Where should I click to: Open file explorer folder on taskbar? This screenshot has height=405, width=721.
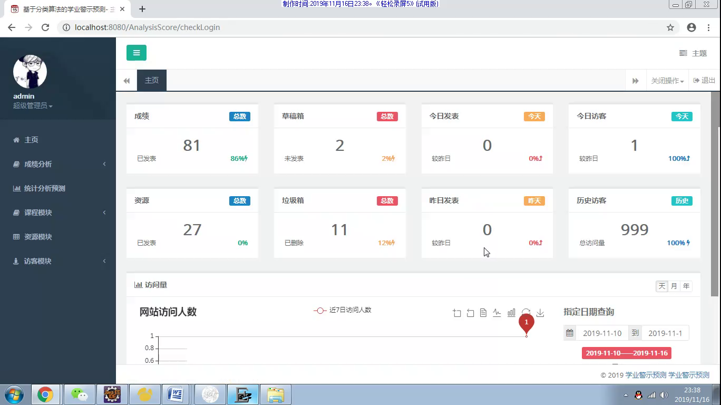click(x=276, y=394)
